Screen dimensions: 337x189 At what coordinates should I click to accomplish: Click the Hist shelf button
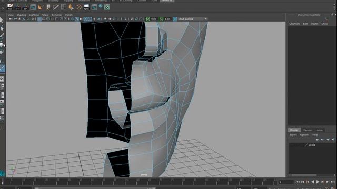[10, 7]
